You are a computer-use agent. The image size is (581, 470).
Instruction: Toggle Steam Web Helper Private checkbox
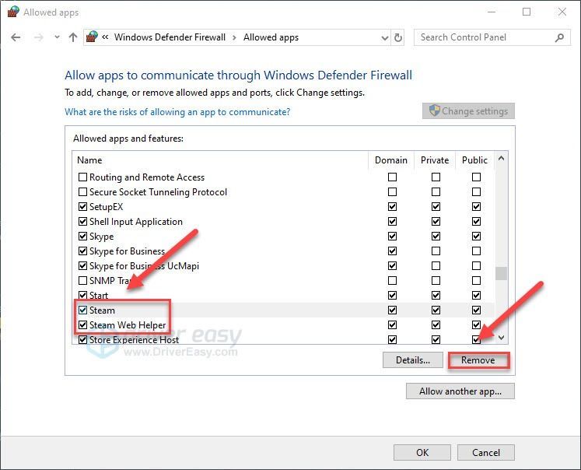point(436,325)
